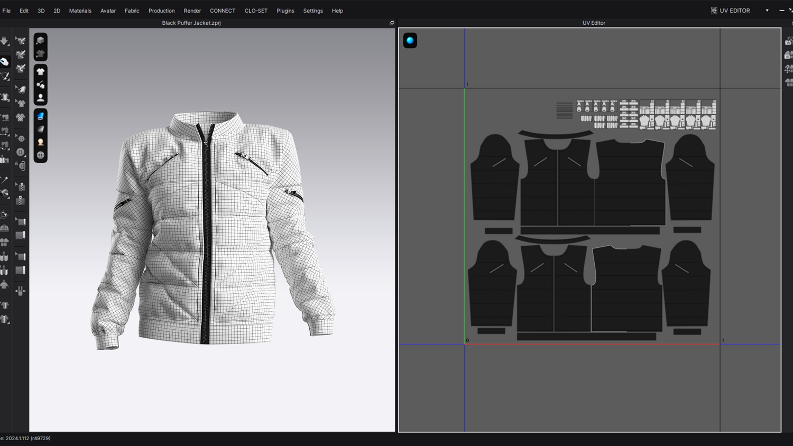Viewport: 793px width, 446px height.
Task: Click the 'UV Editor' panel title
Action: [x=594, y=23]
